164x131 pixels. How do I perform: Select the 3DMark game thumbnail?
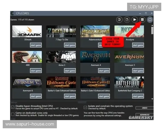pyautogui.click(x=27, y=31)
